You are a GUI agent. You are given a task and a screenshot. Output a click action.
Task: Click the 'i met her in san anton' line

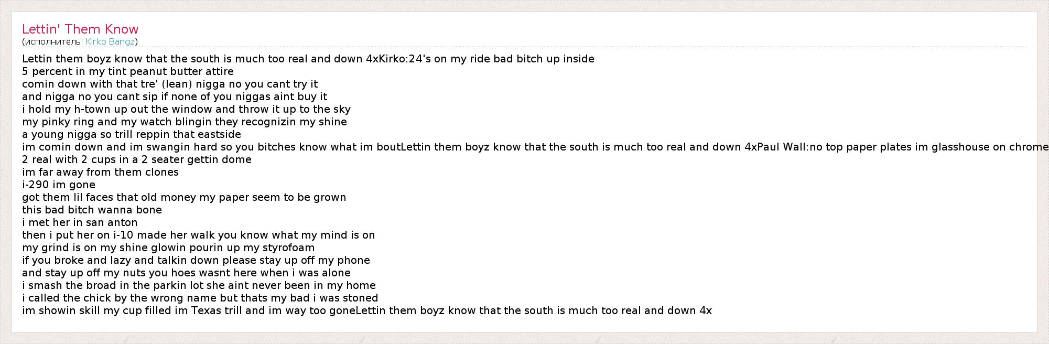[80, 222]
